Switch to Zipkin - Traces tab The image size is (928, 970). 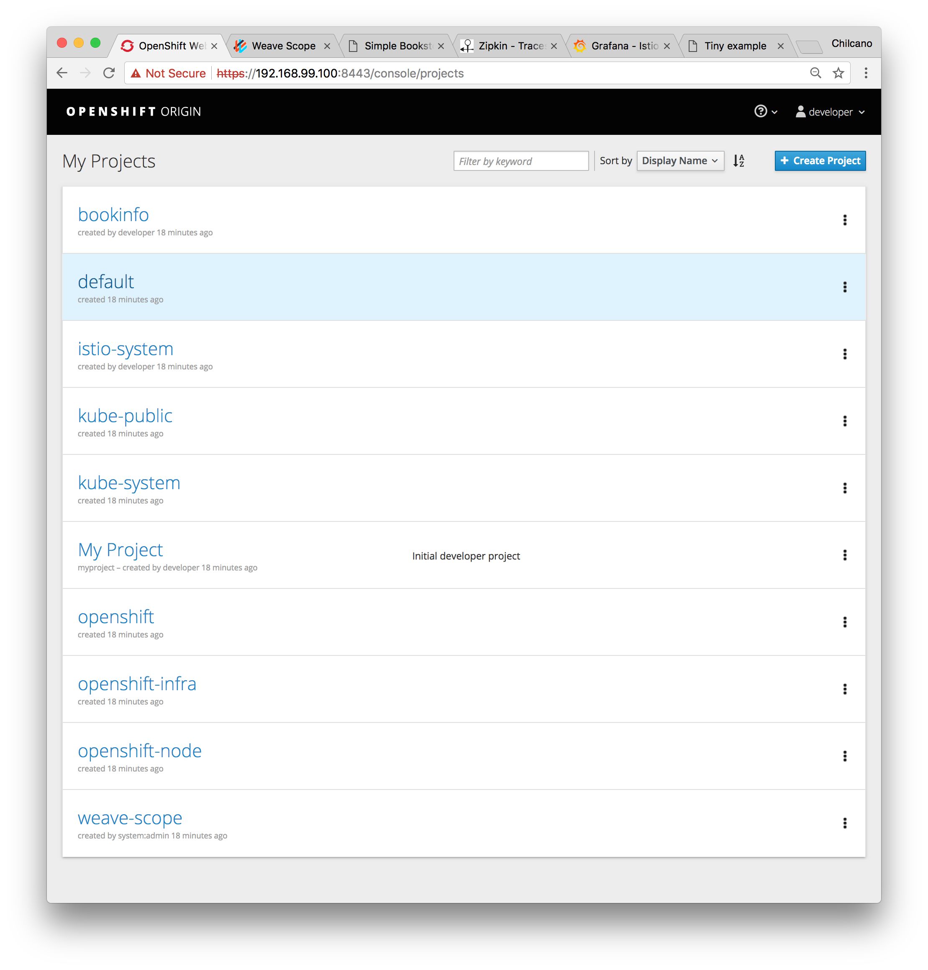click(x=509, y=46)
